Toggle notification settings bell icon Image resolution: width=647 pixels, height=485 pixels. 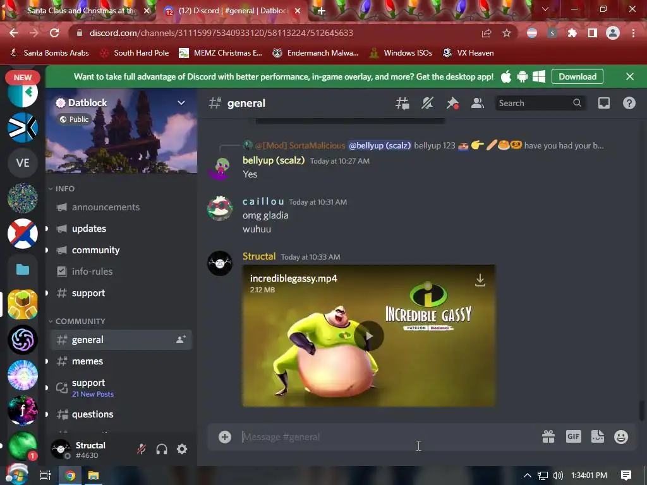coord(428,103)
